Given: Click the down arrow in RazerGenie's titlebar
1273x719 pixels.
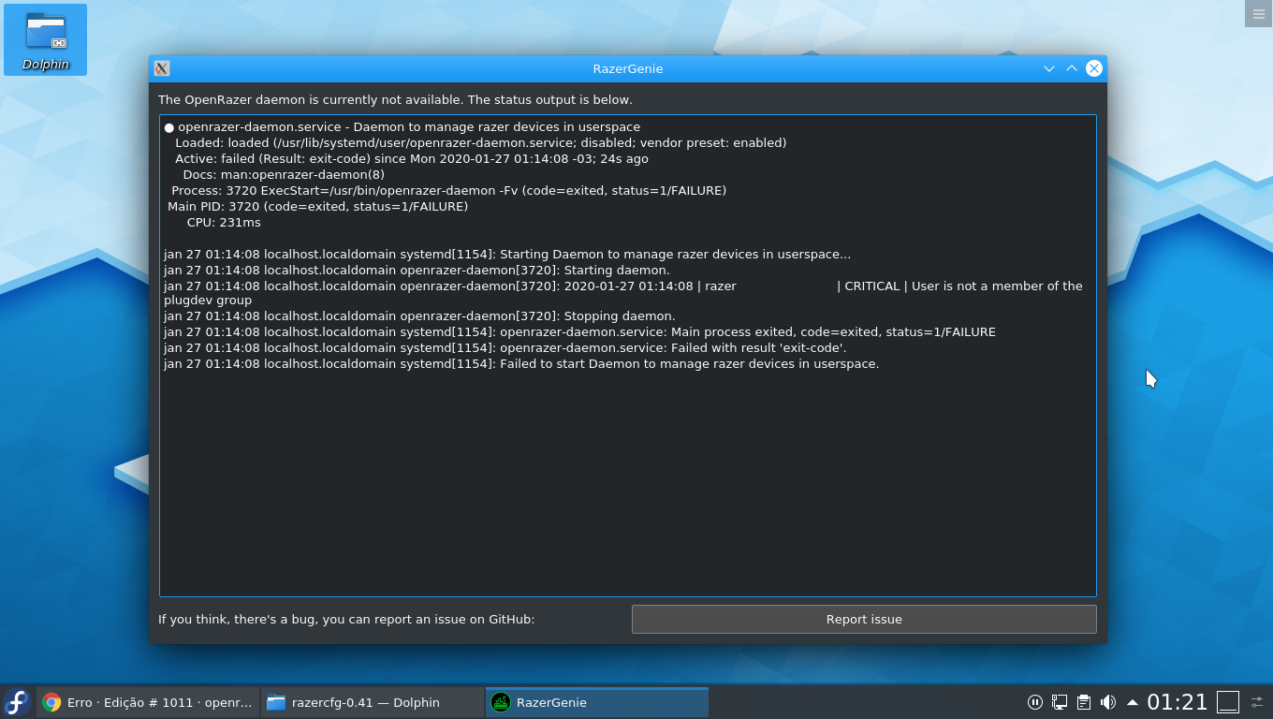Looking at the screenshot, I should click(x=1049, y=68).
